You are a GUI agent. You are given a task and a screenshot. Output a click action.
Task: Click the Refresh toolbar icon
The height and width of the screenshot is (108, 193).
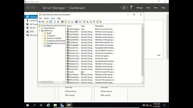[x=69, y=22]
